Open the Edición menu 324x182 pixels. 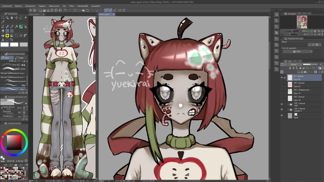19,6
